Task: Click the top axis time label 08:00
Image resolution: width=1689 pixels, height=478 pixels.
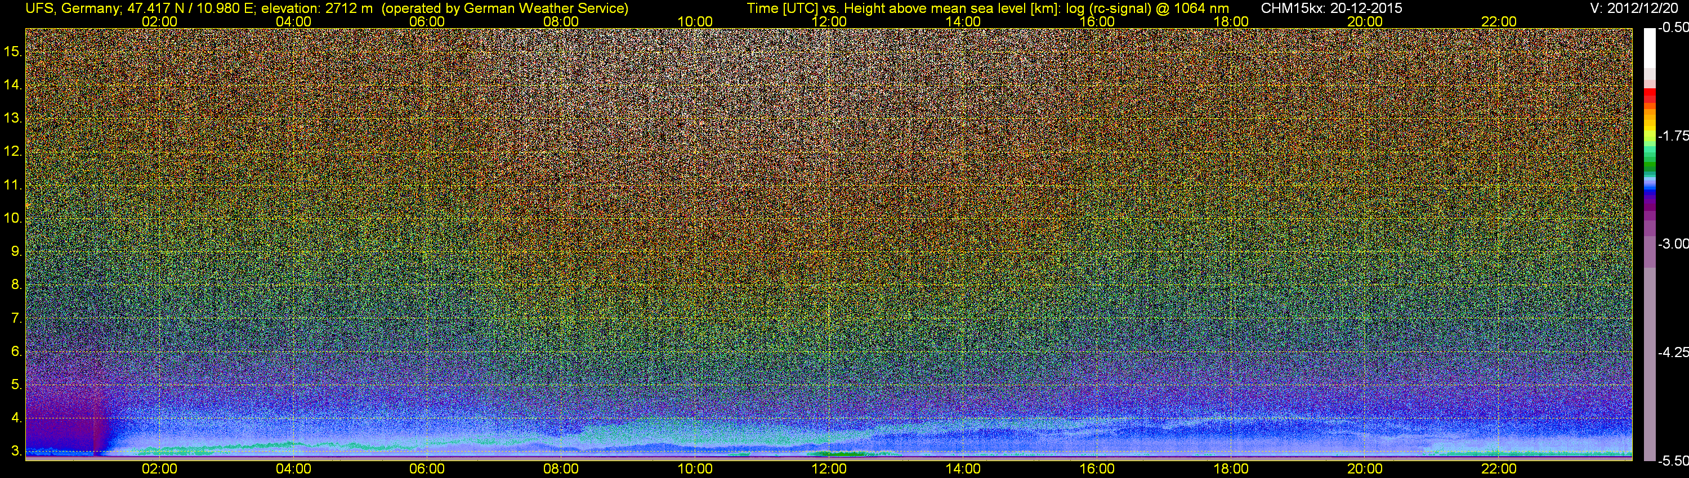Action: pyautogui.click(x=561, y=21)
